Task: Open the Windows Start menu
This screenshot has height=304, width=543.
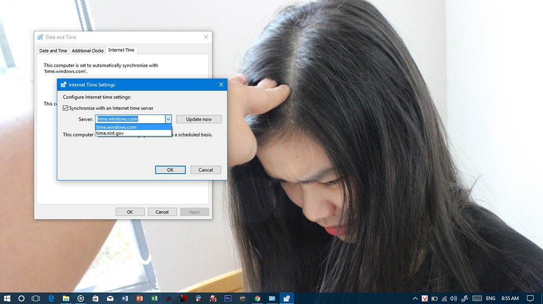Action: (6, 299)
